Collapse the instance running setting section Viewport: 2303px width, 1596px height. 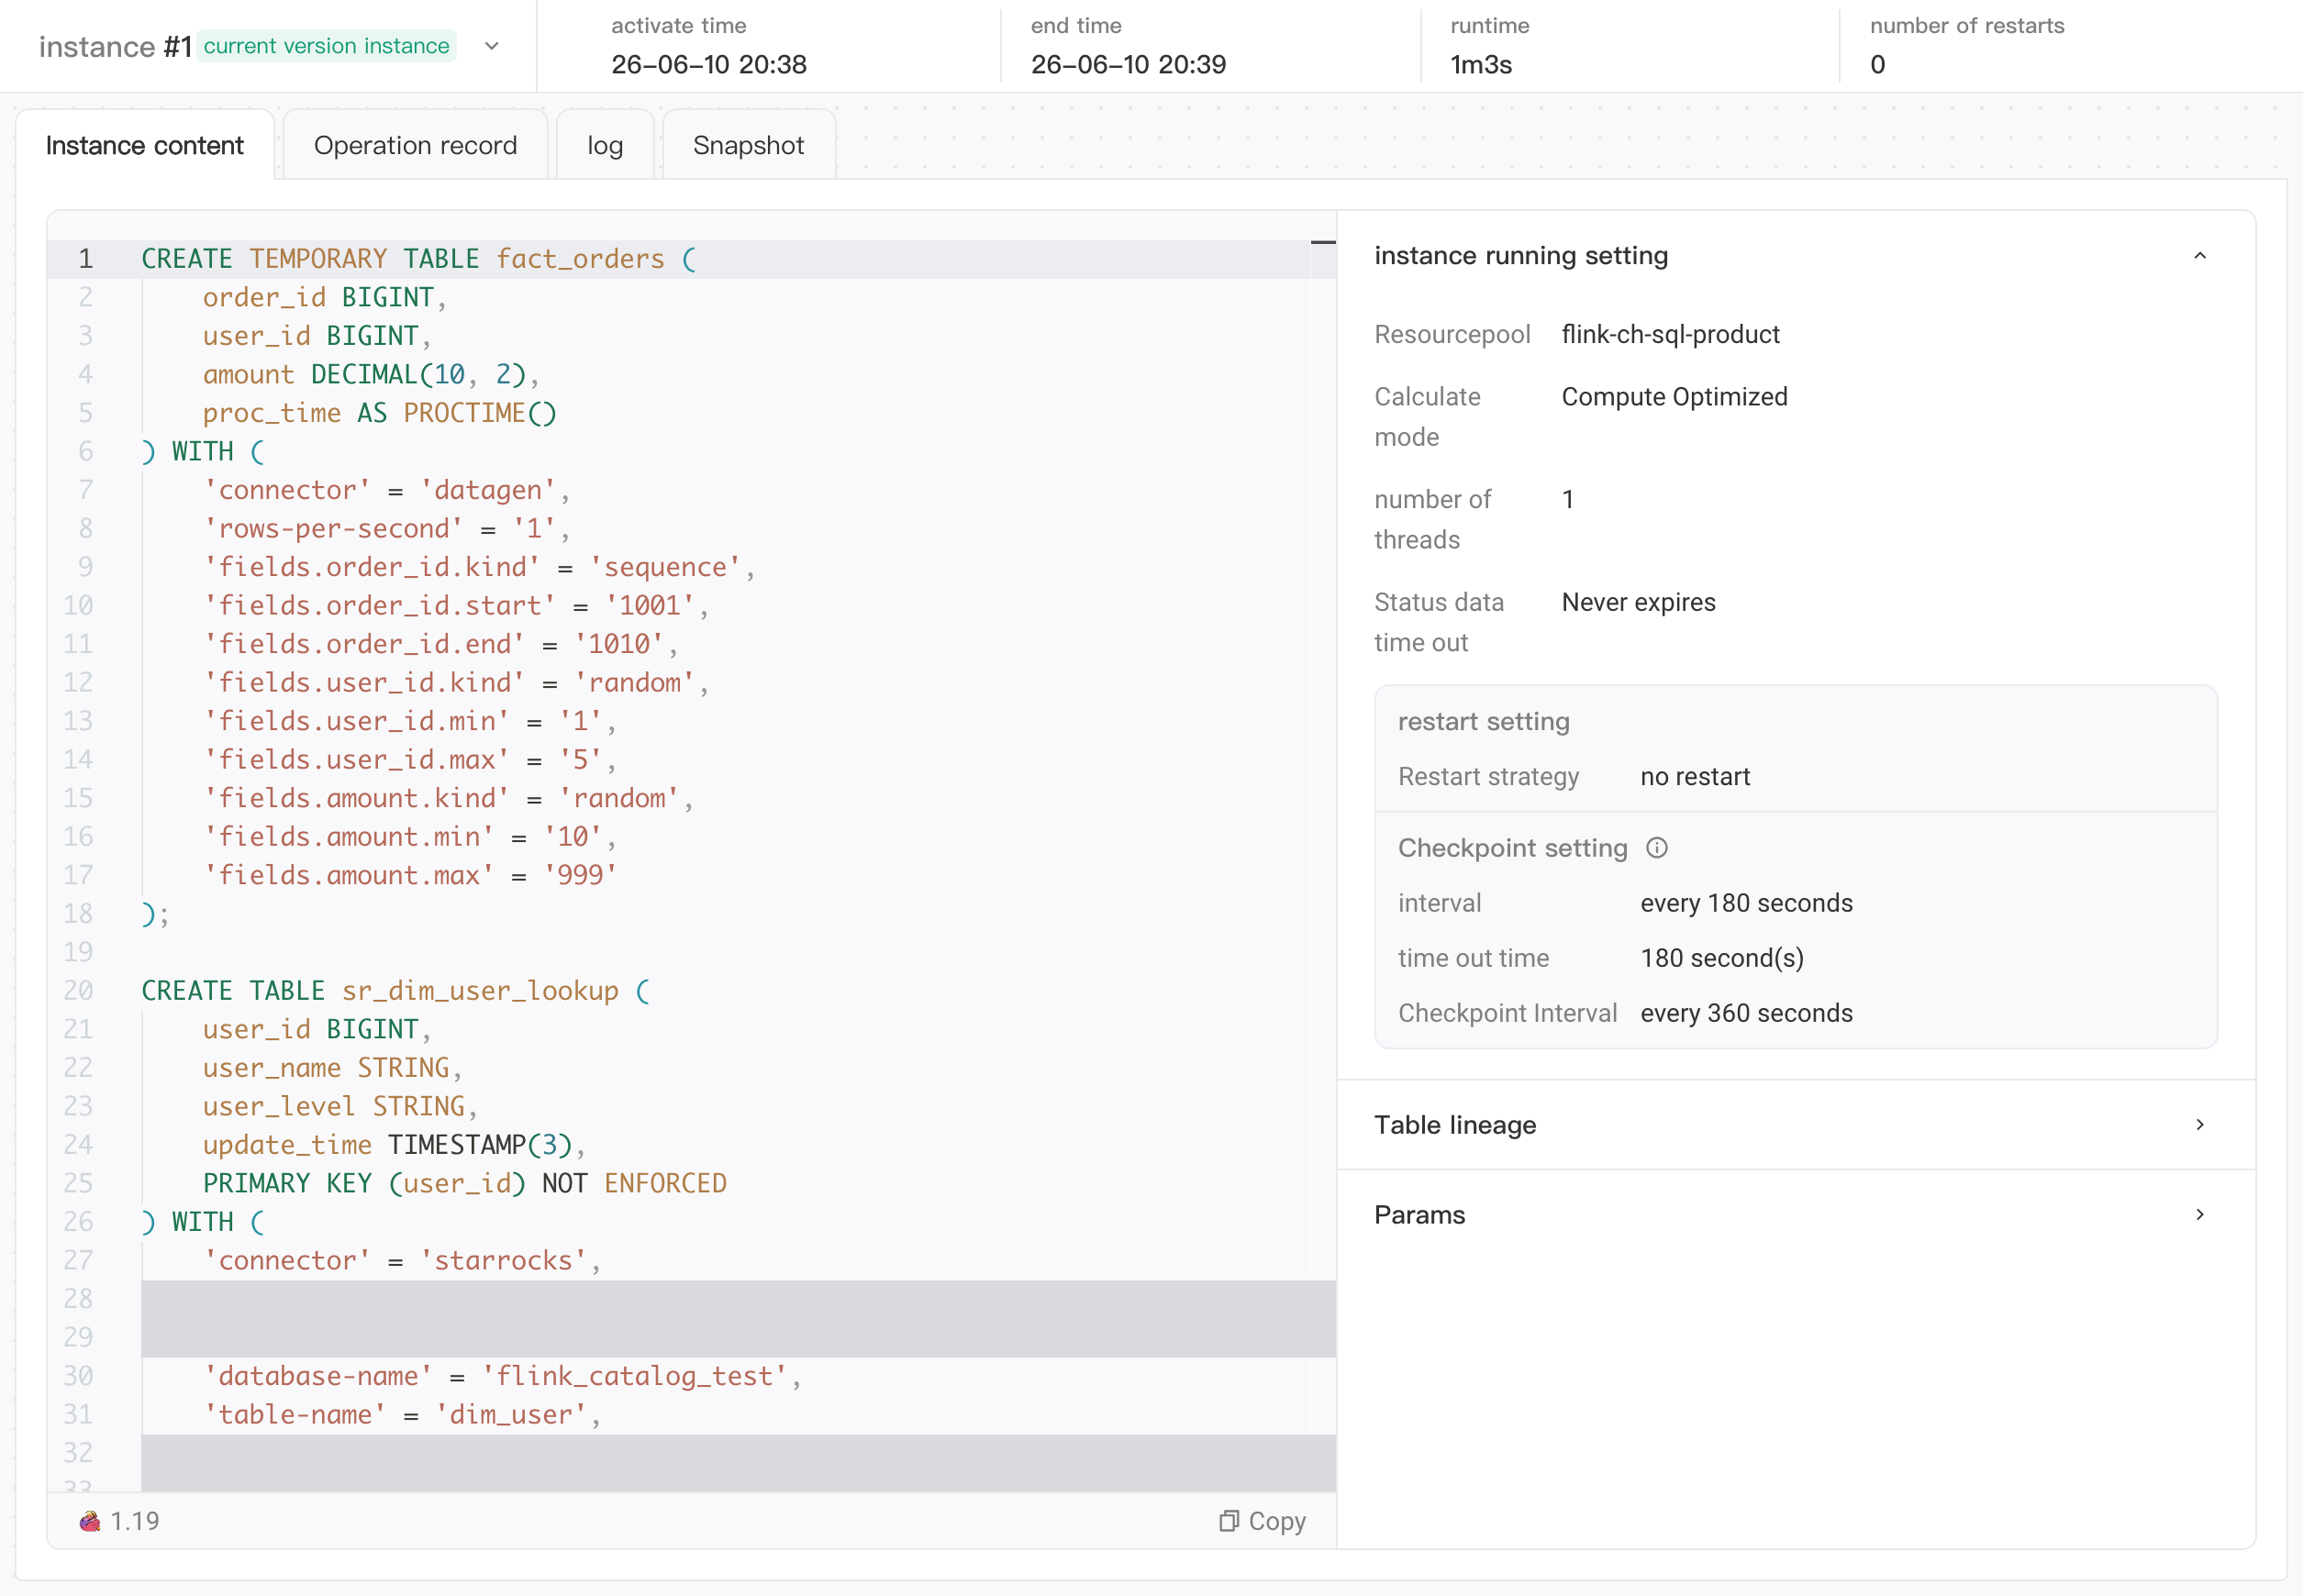point(2199,256)
